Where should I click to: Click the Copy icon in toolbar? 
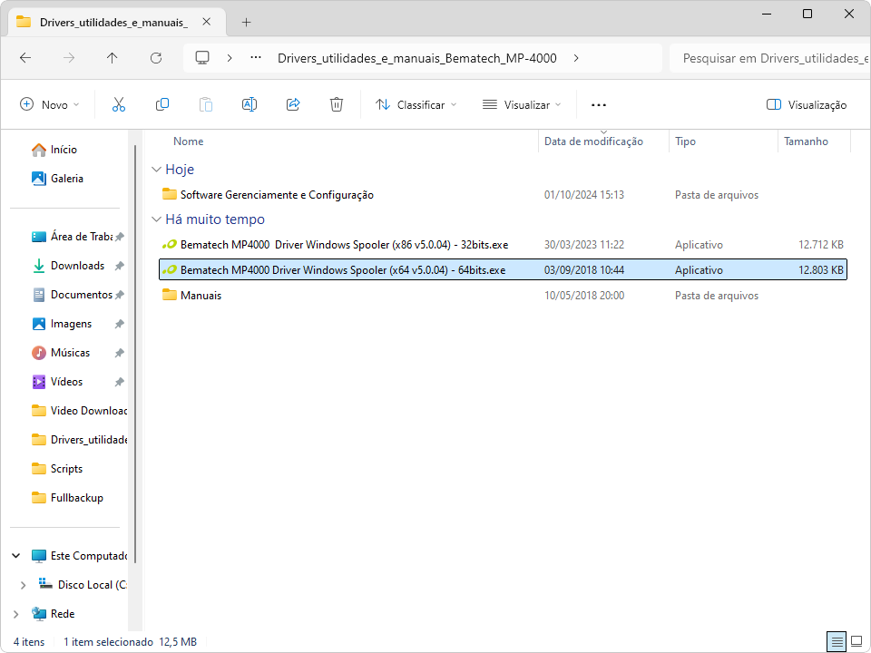click(x=162, y=104)
